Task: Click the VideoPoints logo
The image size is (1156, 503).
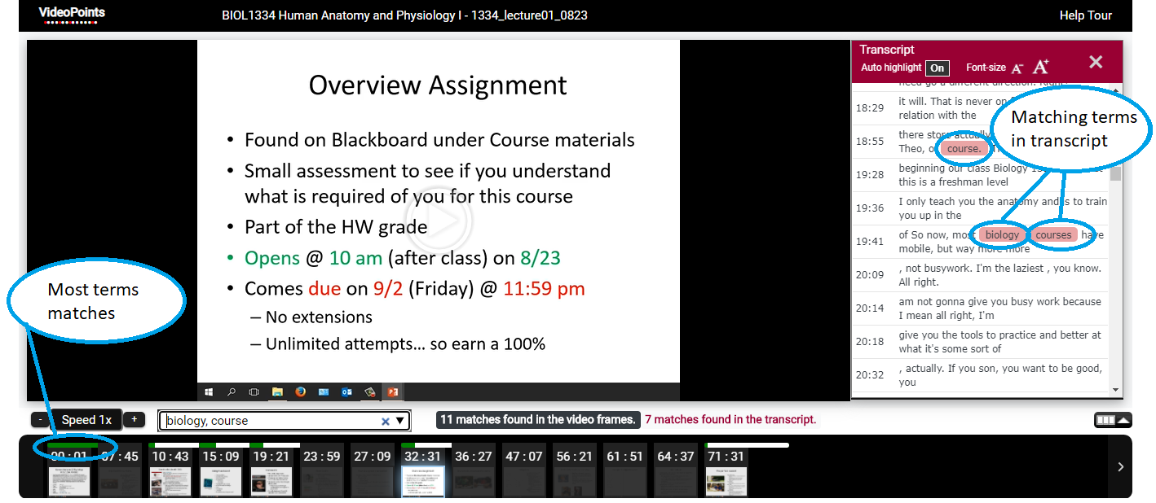Action: pyautogui.click(x=73, y=14)
